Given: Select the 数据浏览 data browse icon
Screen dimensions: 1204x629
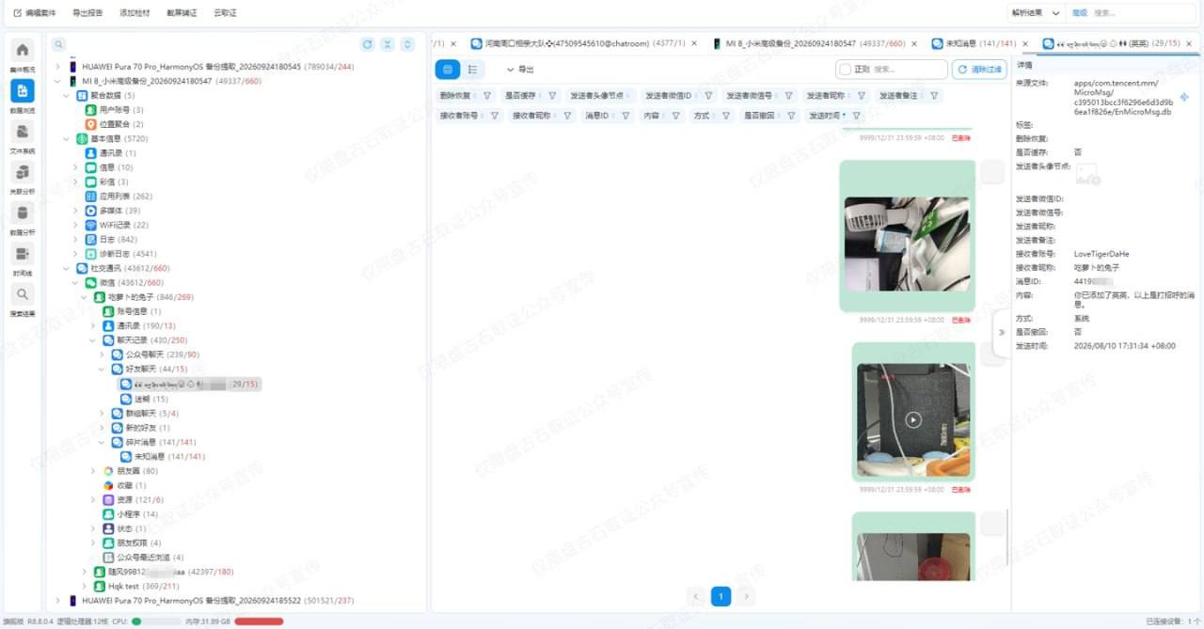Looking at the screenshot, I should [x=23, y=91].
